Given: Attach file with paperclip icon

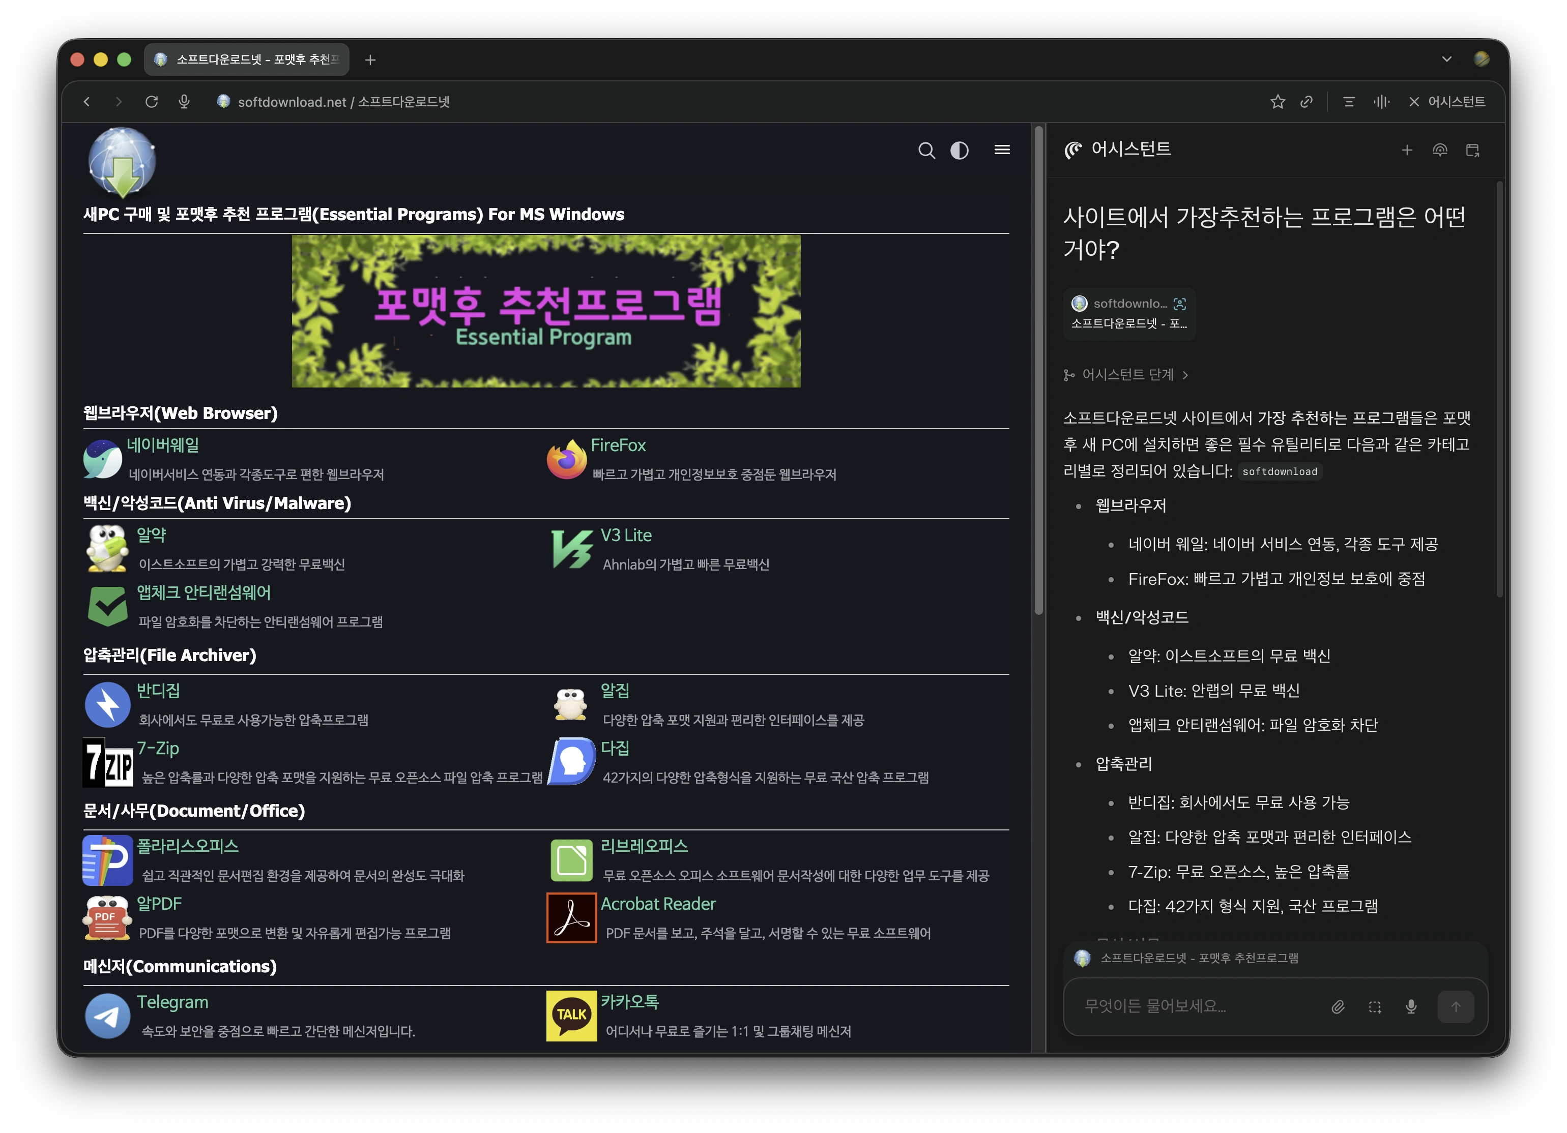Looking at the screenshot, I should pos(1338,1007).
